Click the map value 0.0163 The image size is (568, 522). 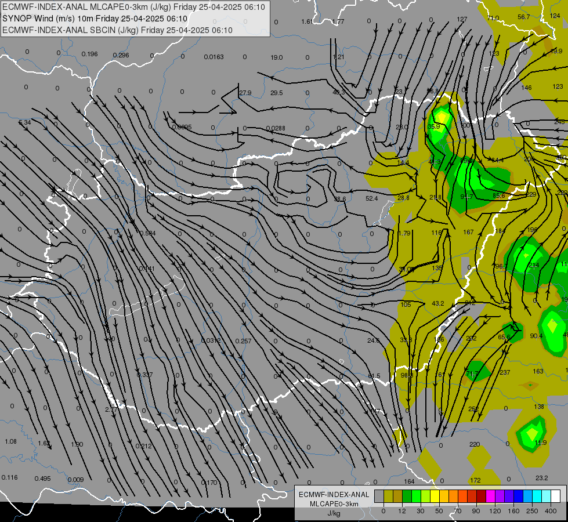coord(214,57)
